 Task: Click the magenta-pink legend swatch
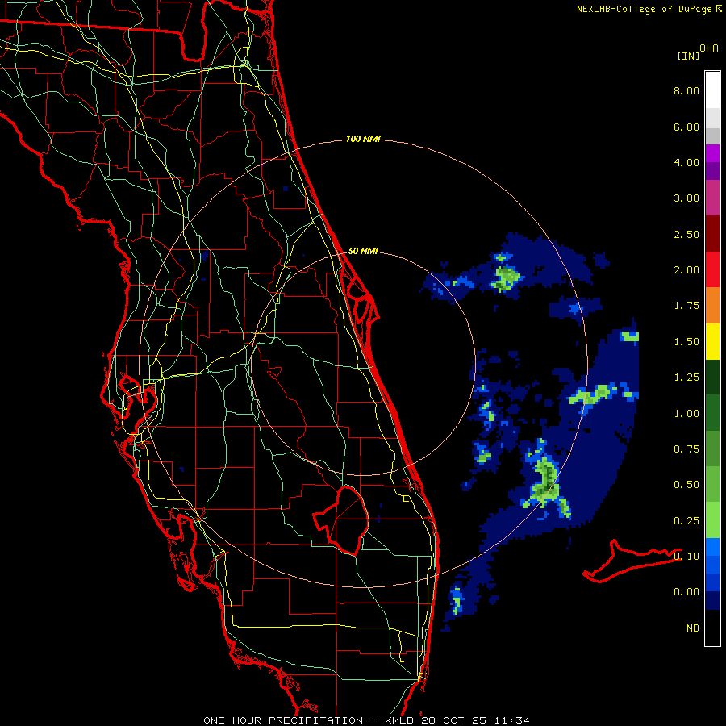pyautogui.click(x=712, y=198)
